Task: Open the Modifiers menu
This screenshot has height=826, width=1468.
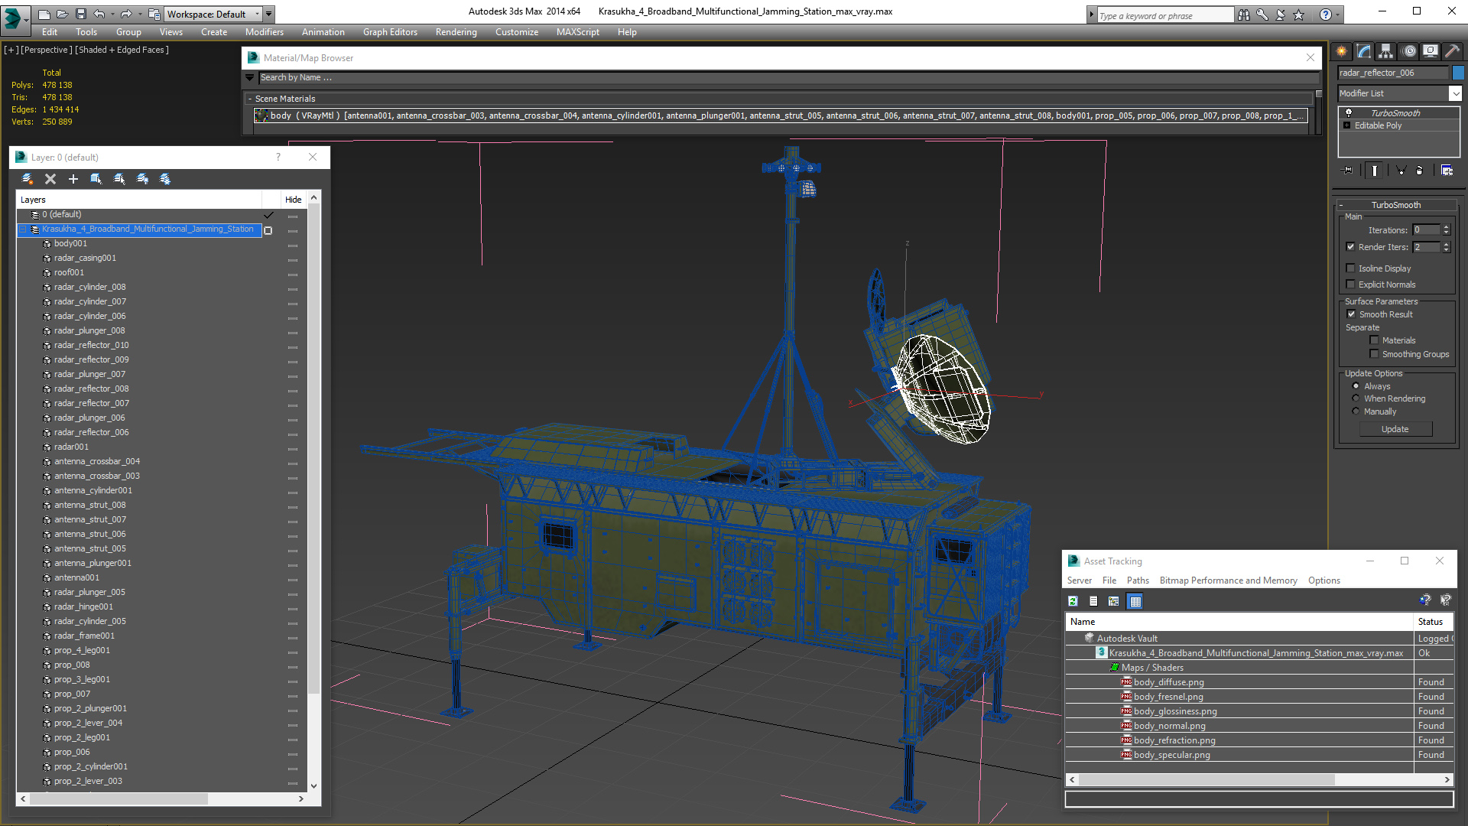Action: [264, 32]
